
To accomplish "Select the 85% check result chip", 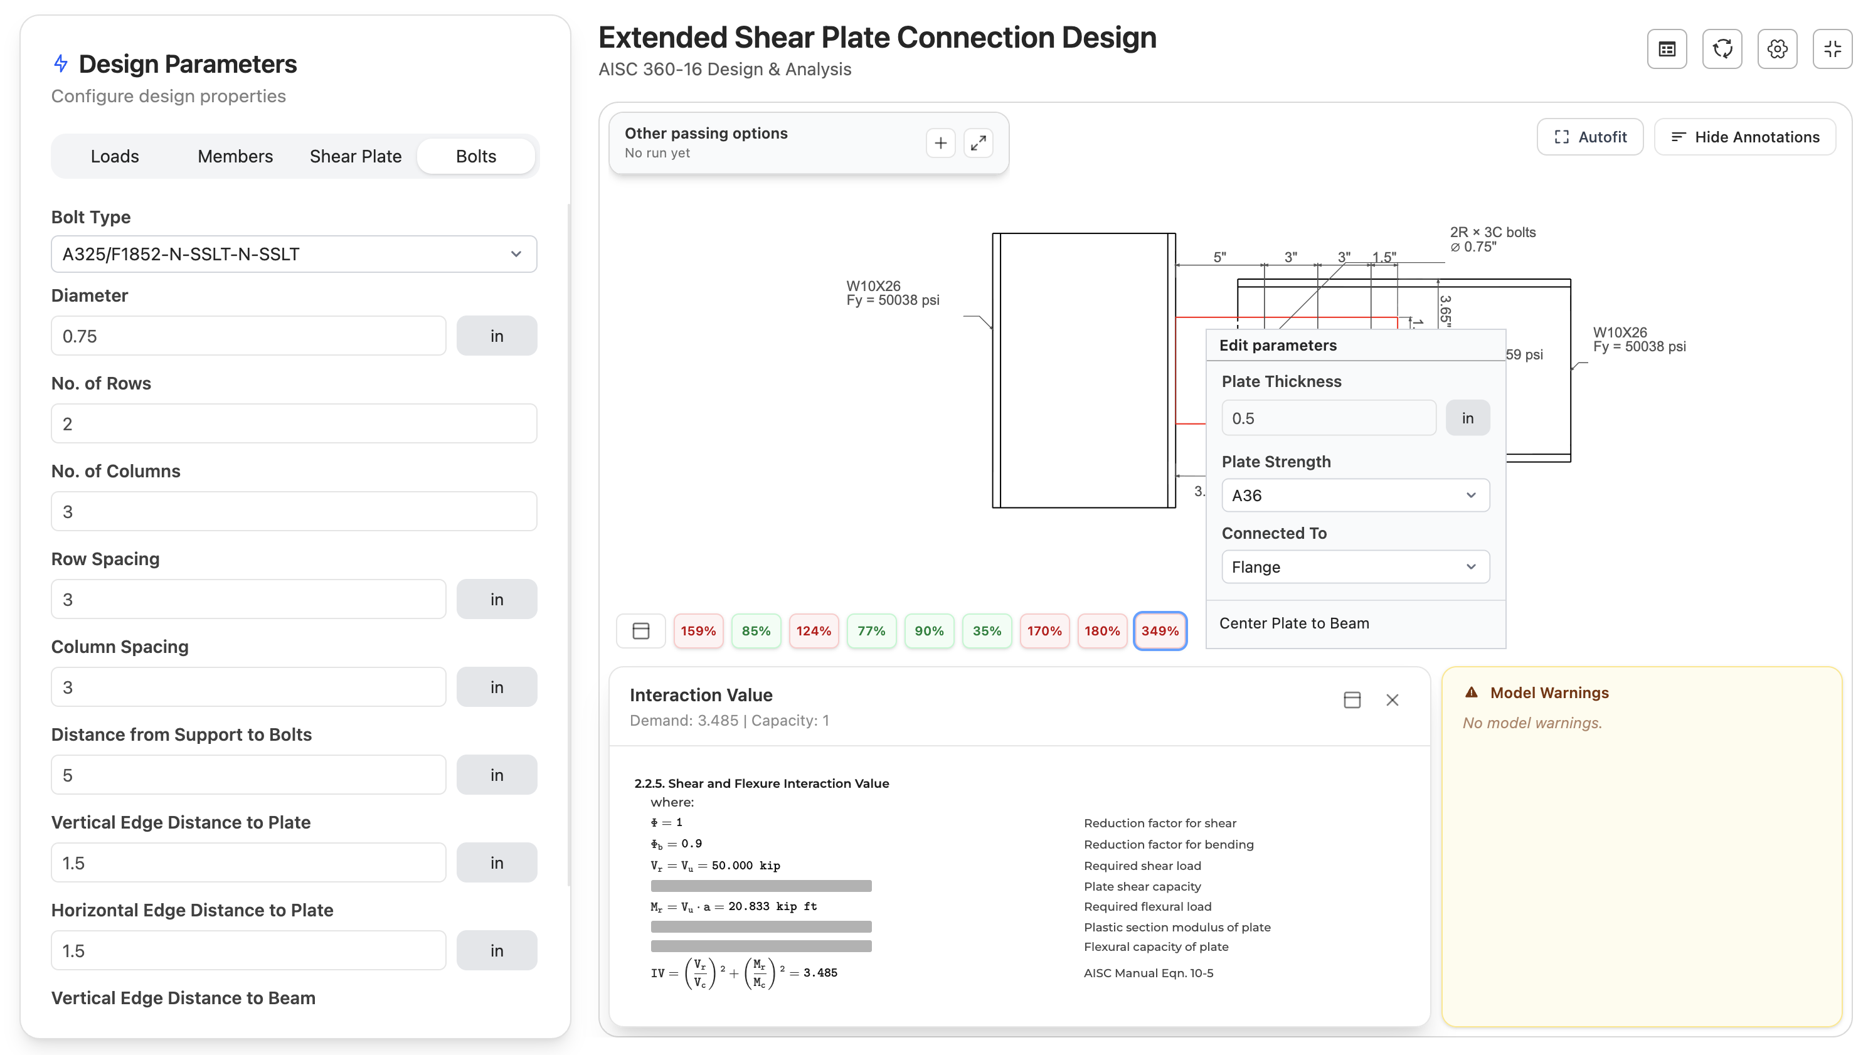I will pos(755,630).
